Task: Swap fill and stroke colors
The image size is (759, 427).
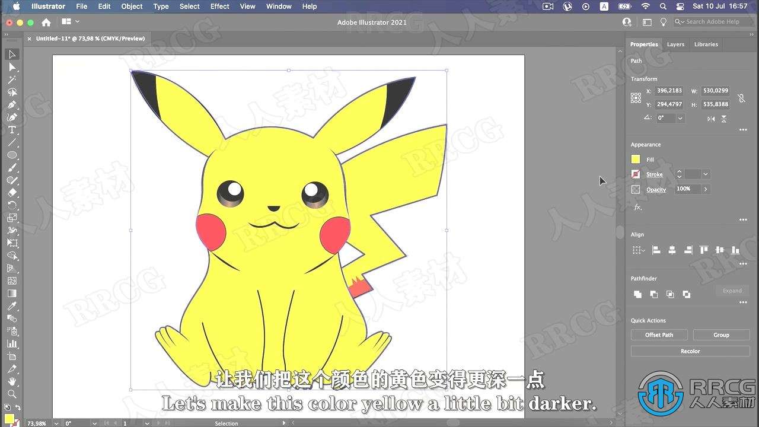Action: pos(17,408)
